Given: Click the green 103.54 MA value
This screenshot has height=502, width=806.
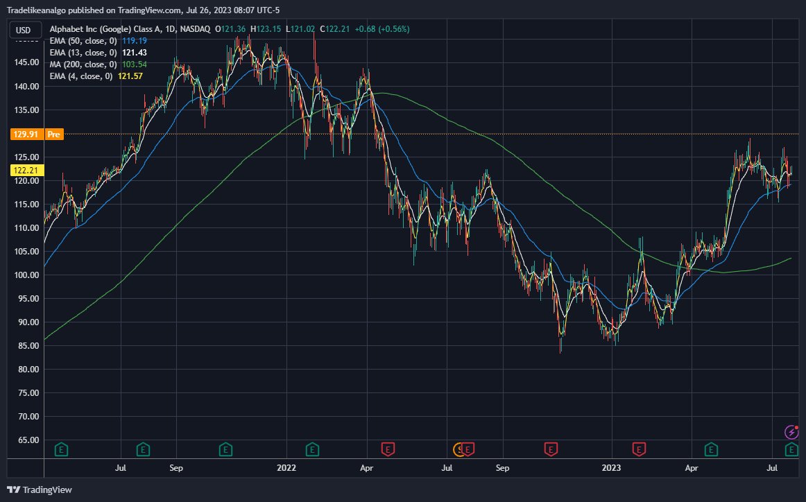Looking at the screenshot, I should (134, 64).
